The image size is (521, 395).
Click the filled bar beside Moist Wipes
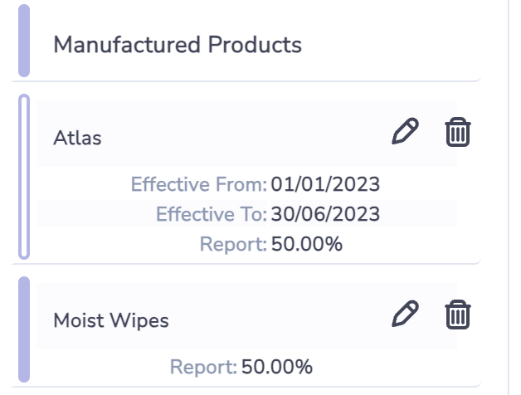click(x=24, y=329)
